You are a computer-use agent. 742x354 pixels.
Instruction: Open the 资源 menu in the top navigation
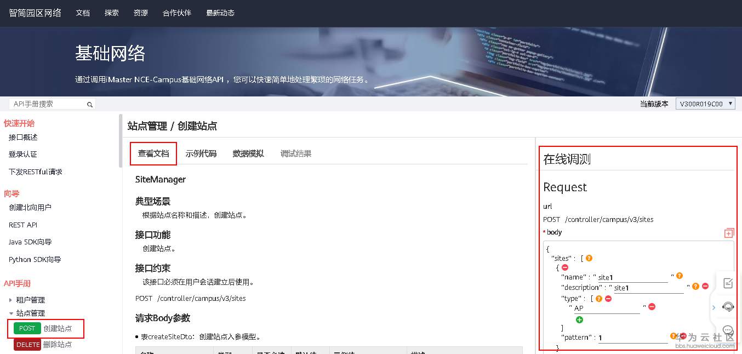141,13
